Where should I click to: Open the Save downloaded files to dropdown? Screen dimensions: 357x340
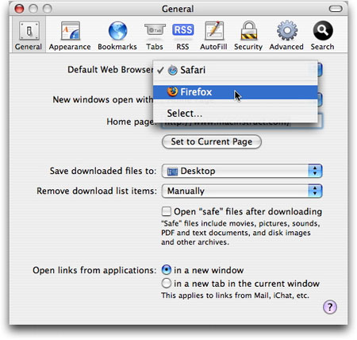click(x=242, y=171)
